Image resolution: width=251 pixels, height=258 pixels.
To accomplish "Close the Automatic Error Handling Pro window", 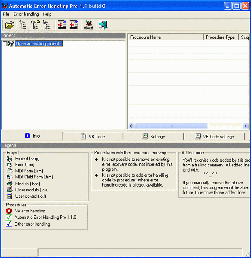I will (245, 6).
